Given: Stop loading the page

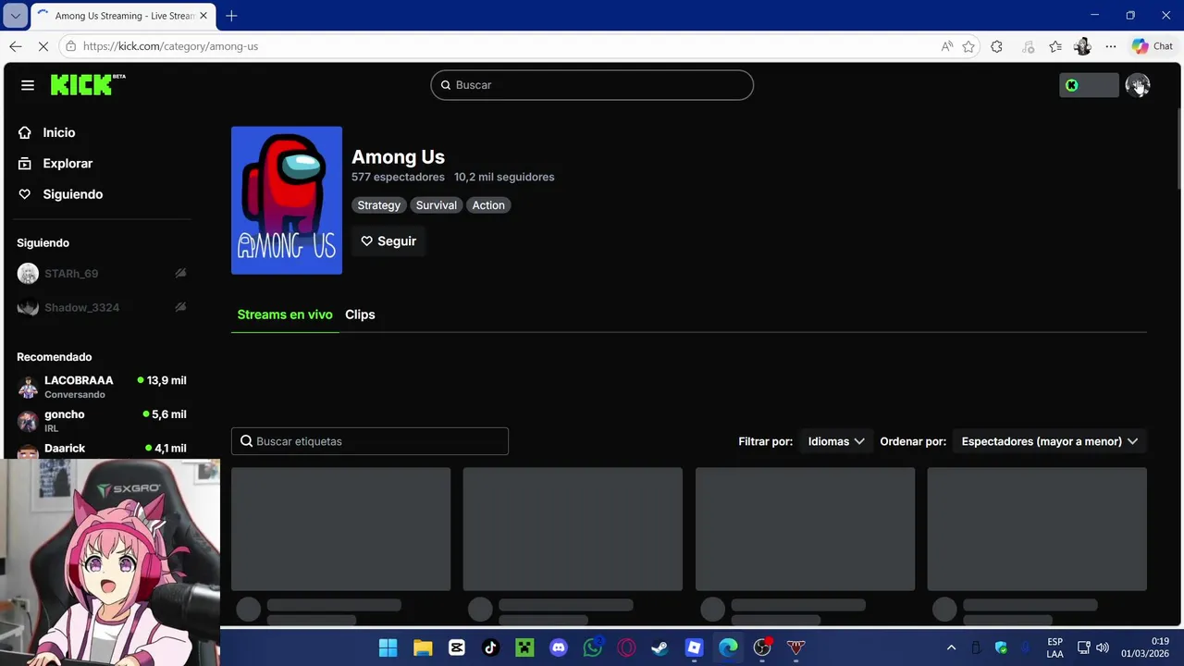Looking at the screenshot, I should coord(44,46).
